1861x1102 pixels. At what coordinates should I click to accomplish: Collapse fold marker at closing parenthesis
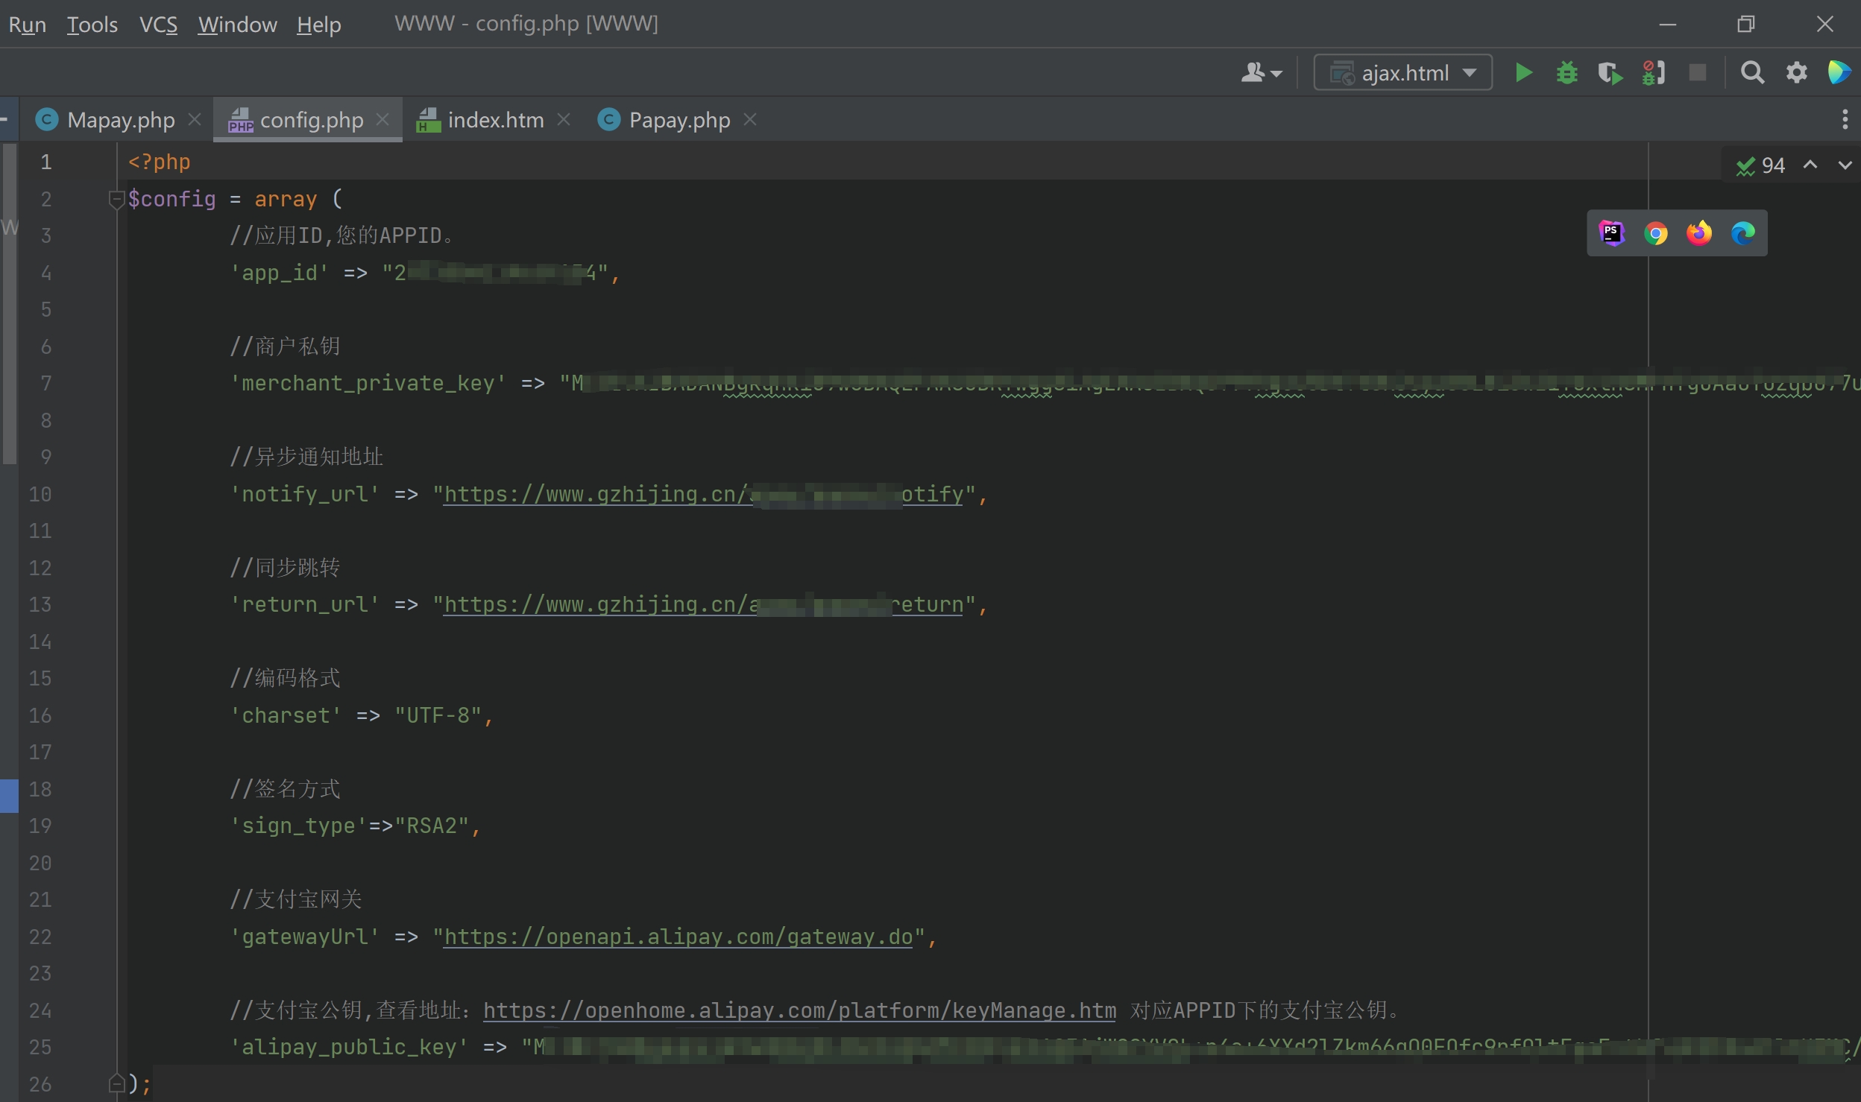click(x=116, y=1083)
